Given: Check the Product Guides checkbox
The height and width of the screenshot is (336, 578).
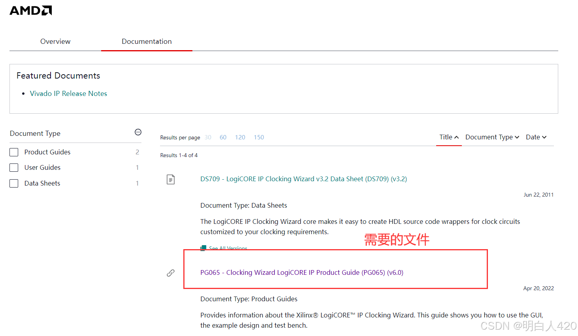Looking at the screenshot, I should 14,152.
